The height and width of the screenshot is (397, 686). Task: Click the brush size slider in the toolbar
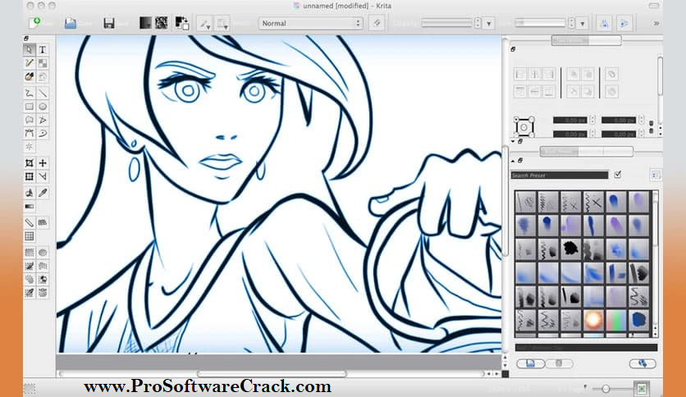point(540,23)
